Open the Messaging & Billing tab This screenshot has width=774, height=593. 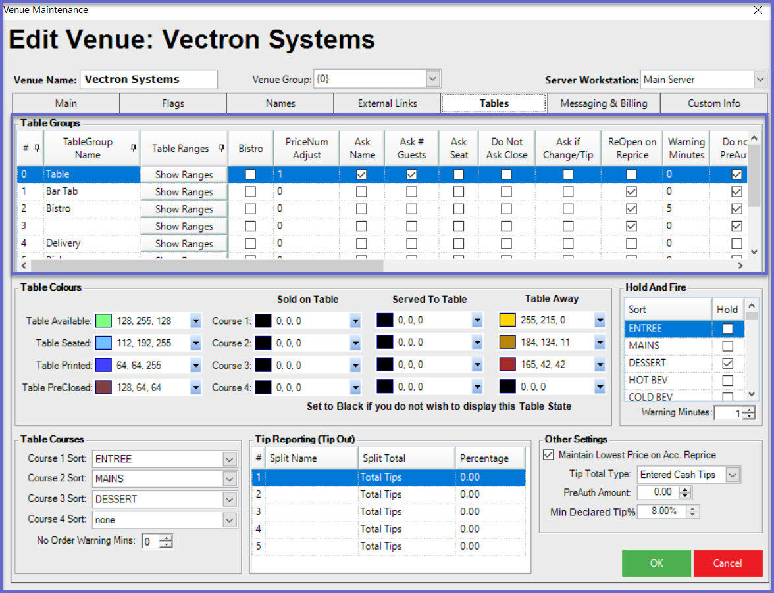(604, 103)
